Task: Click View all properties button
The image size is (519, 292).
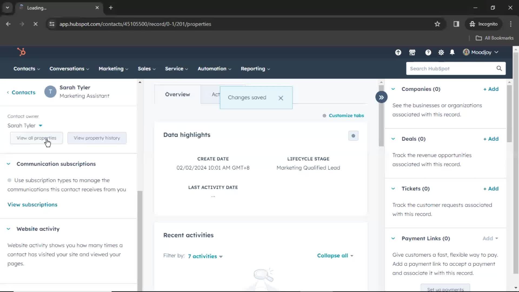Action: coord(36,138)
